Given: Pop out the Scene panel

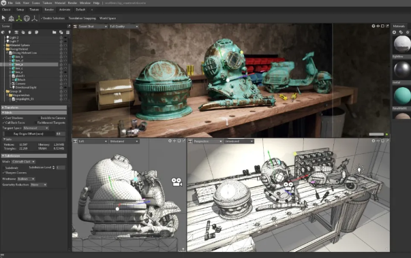Looking at the screenshot, I should pos(69,26).
